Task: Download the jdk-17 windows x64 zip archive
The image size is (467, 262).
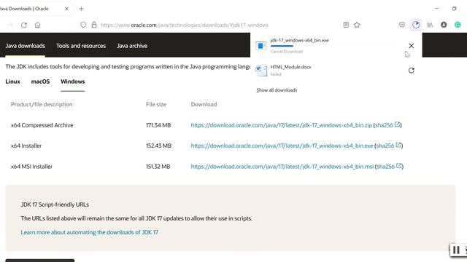Action: tap(282, 125)
